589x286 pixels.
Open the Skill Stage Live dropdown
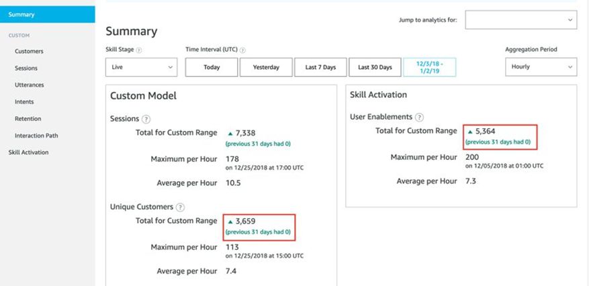click(x=141, y=67)
